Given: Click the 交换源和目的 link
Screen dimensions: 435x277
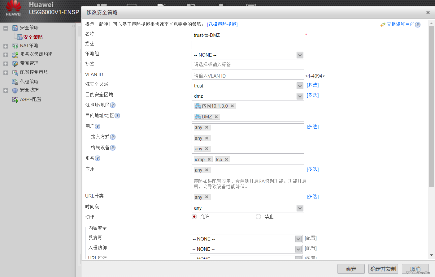Looking at the screenshot, I should (x=400, y=24).
